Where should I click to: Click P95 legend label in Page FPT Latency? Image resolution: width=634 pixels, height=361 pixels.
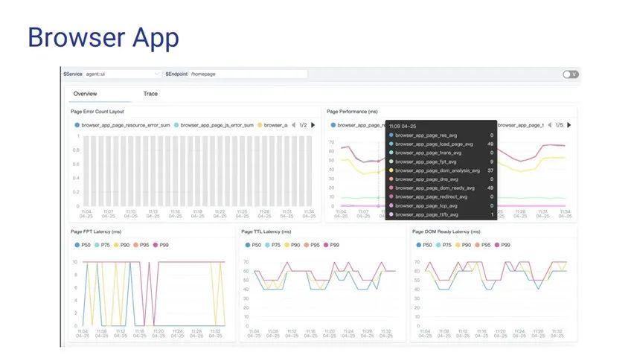click(x=144, y=244)
